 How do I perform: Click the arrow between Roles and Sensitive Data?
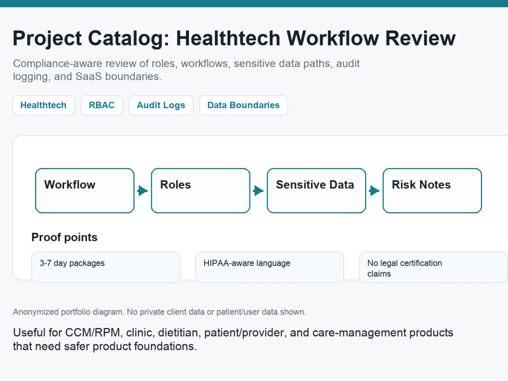point(258,190)
